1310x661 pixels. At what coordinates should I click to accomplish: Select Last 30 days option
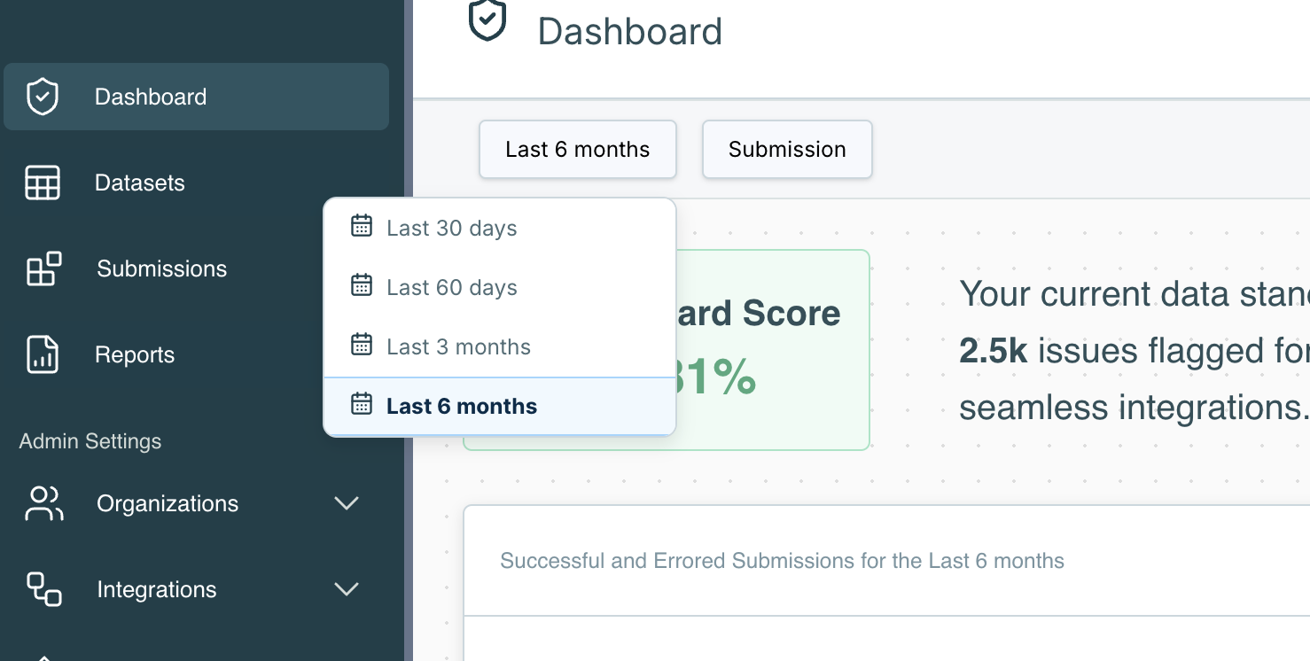pos(451,228)
